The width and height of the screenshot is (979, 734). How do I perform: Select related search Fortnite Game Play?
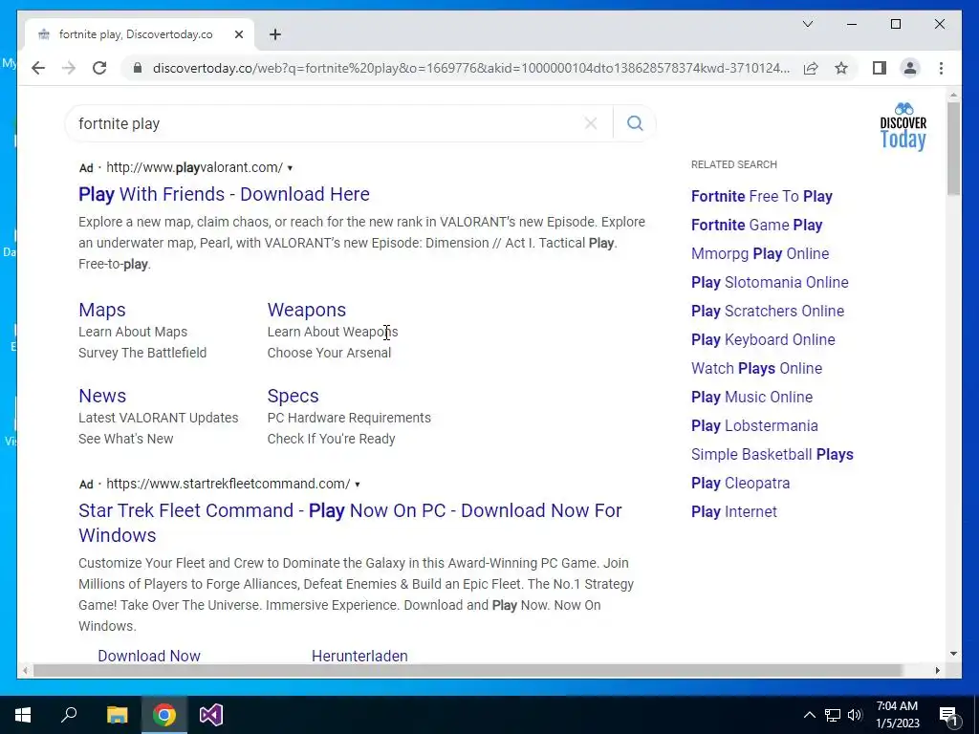[757, 225]
